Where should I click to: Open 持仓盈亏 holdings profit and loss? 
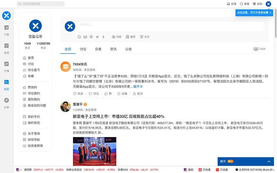pyautogui.click(x=32, y=70)
